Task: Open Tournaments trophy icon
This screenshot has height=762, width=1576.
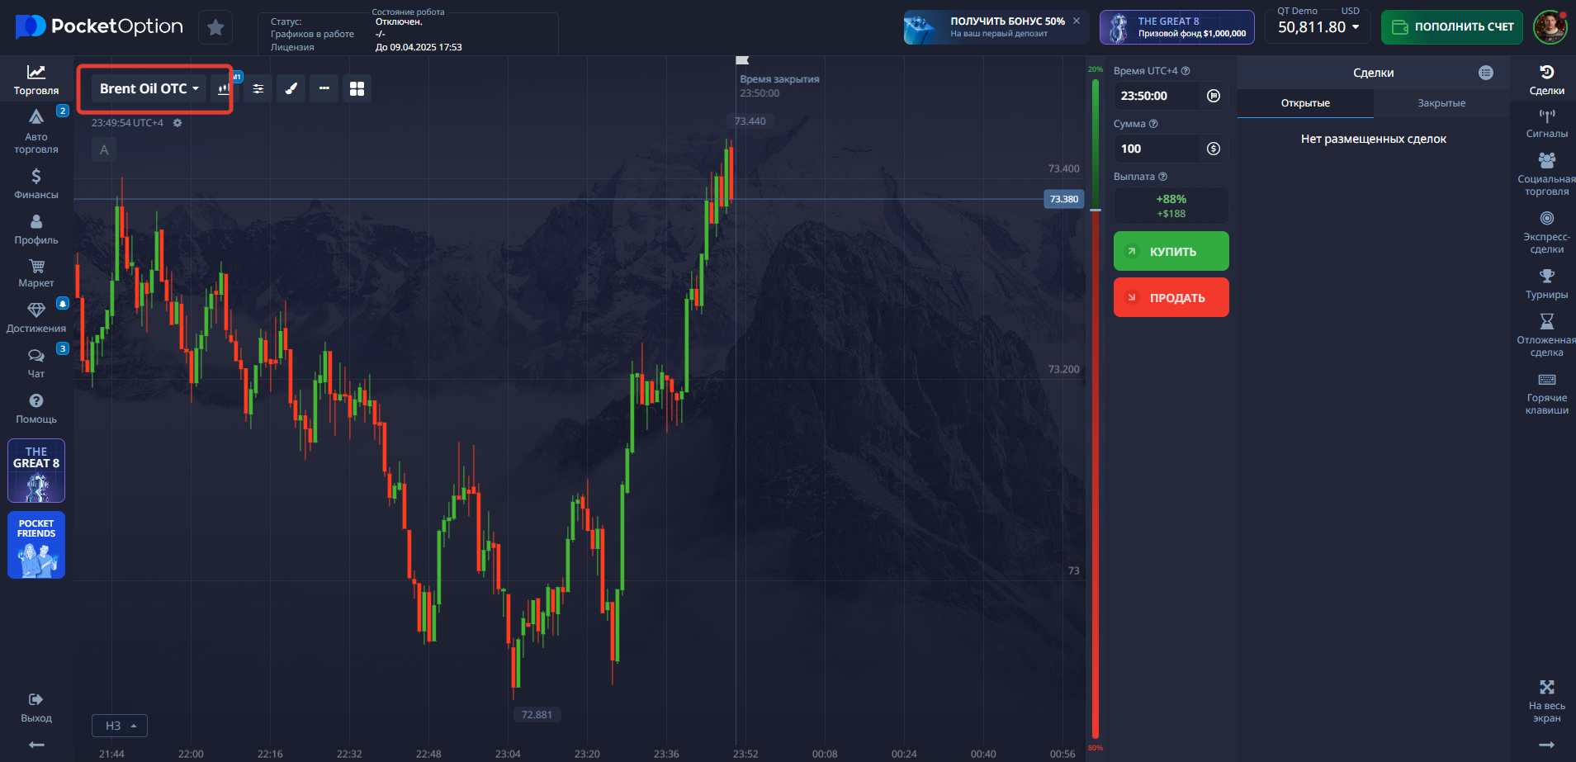Action: click(1546, 283)
